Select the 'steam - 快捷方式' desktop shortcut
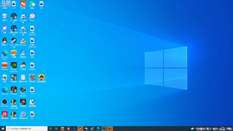 pyautogui.click(x=14, y=40)
